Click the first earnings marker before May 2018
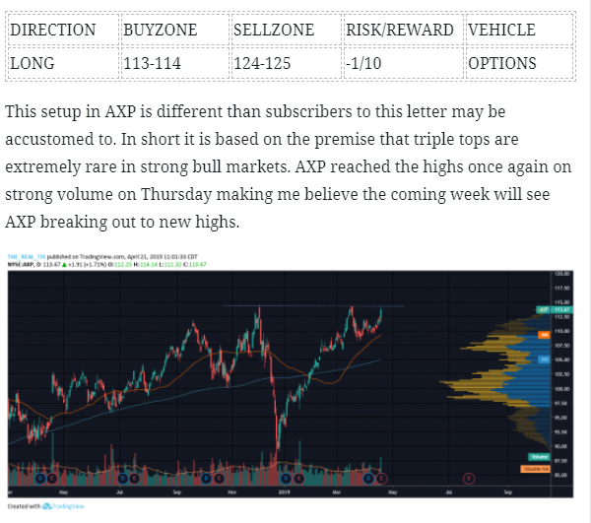This screenshot has height=523, width=591. point(52,479)
